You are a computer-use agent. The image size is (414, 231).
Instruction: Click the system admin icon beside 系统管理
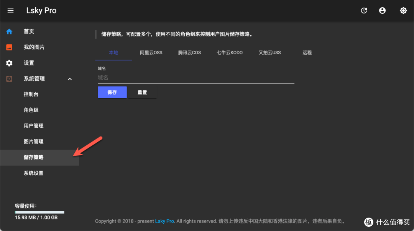[9, 79]
